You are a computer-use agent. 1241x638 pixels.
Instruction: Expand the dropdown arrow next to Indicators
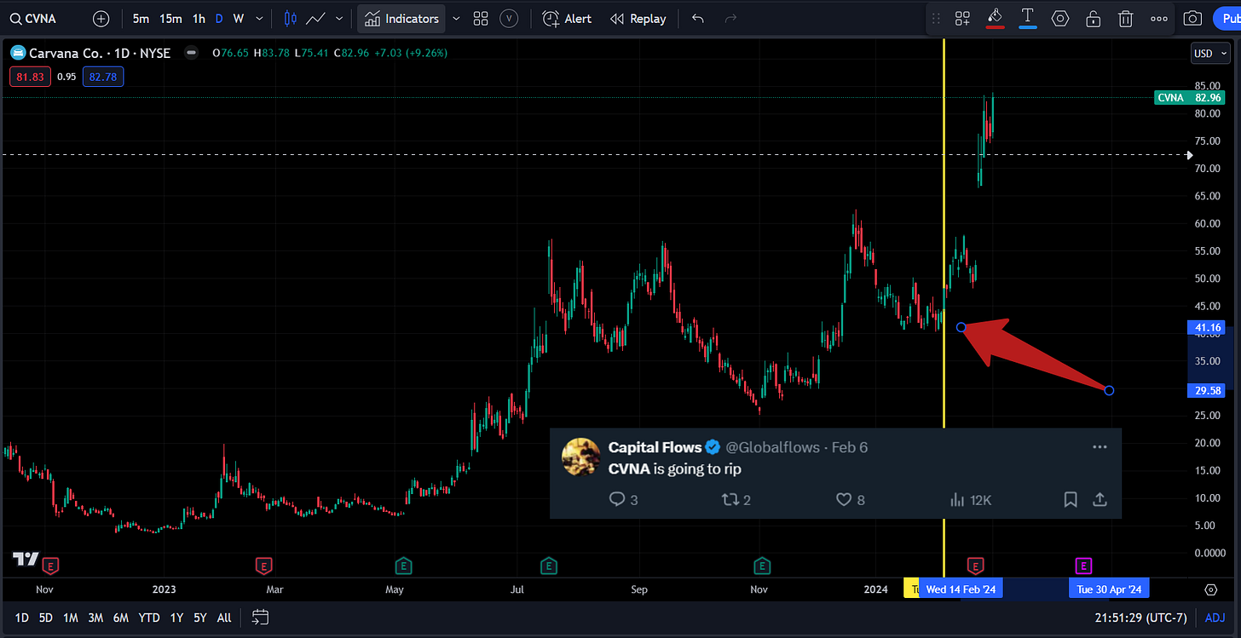456,19
